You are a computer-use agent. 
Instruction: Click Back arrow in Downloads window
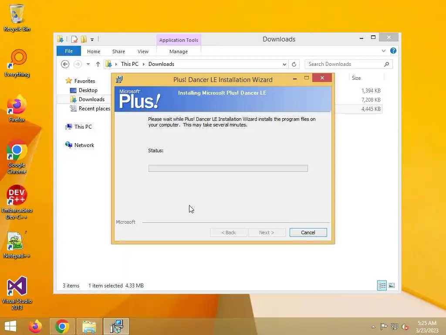[x=65, y=64]
